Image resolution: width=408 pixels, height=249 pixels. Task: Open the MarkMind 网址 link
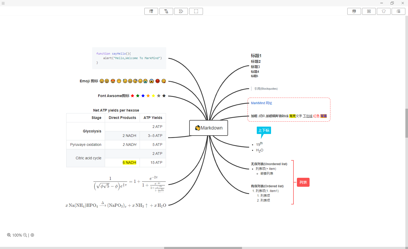click(261, 103)
